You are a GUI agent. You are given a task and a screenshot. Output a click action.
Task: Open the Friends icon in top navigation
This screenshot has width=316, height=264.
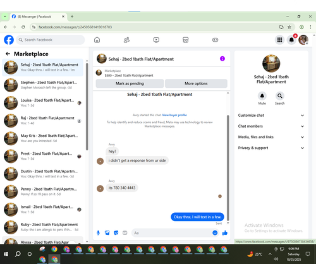tap(126, 40)
